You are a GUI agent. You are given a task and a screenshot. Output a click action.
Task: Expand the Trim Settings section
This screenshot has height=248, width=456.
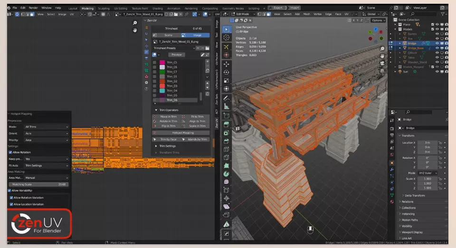[167, 146]
